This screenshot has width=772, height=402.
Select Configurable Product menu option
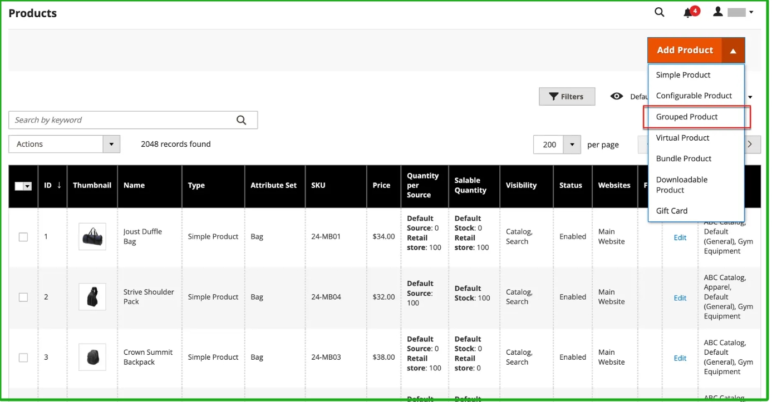tap(694, 96)
